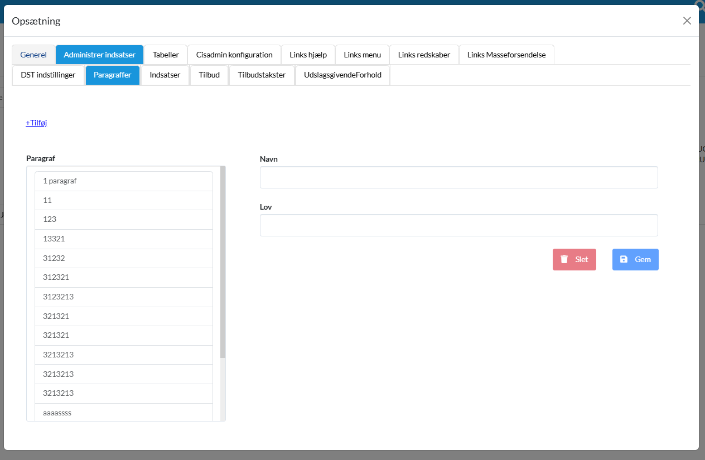Close the Opsætning dialog

(x=687, y=21)
